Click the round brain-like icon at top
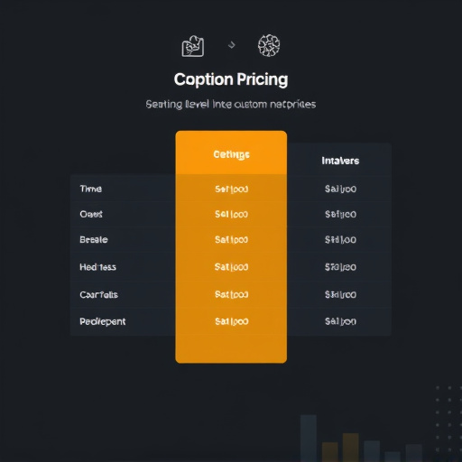 coord(269,45)
